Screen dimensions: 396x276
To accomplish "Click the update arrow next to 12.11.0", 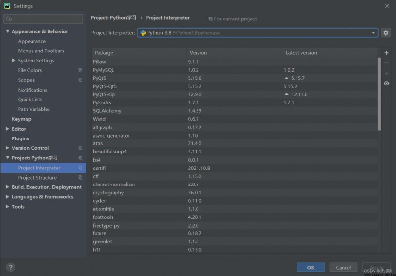I will (x=286, y=94).
